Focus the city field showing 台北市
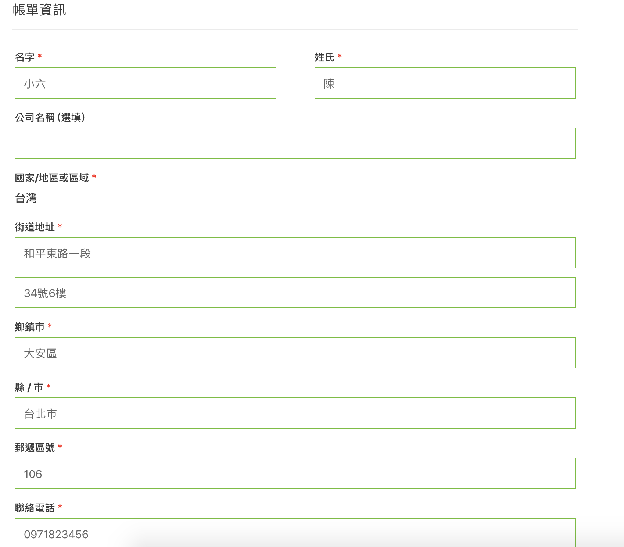Screen dimensions: 624x547 pyautogui.click(x=295, y=413)
